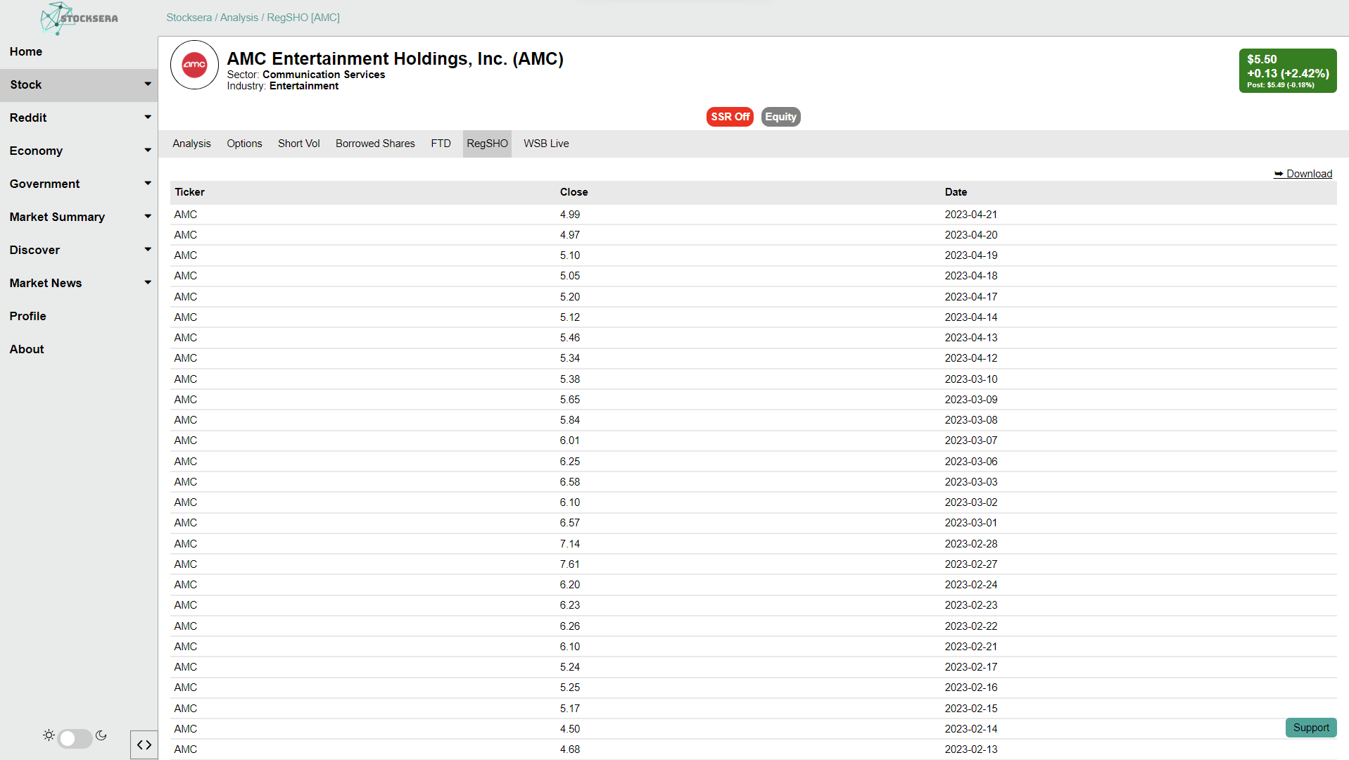
Task: Click close price 6.01
Action: (x=570, y=441)
